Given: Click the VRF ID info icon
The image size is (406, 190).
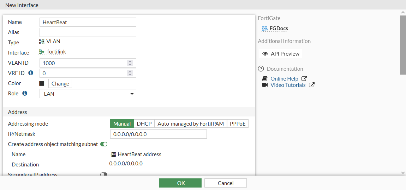Looking at the screenshot, I should pyautogui.click(x=31, y=73).
